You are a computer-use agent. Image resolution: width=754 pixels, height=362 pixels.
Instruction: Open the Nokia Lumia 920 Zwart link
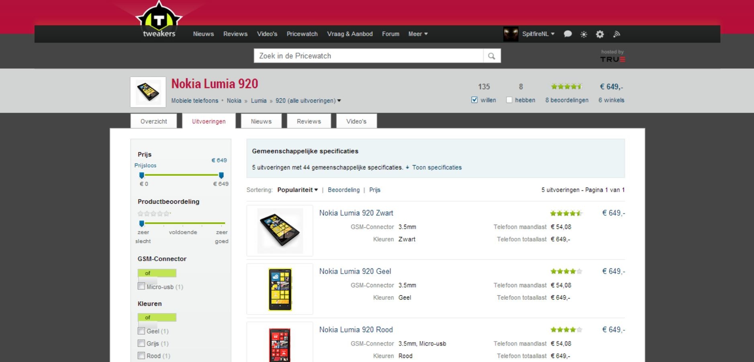[356, 213]
